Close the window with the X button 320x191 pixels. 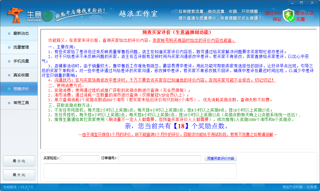tap(312, 3)
